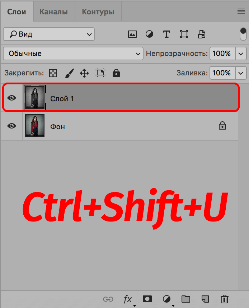Delete layer with the trash icon
The image size is (249, 308).
pos(224,299)
